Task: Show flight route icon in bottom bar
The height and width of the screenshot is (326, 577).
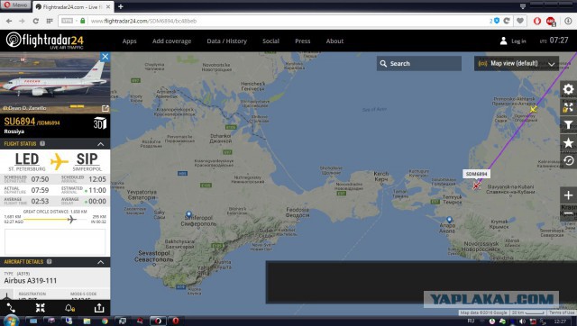Action: (x=11, y=308)
